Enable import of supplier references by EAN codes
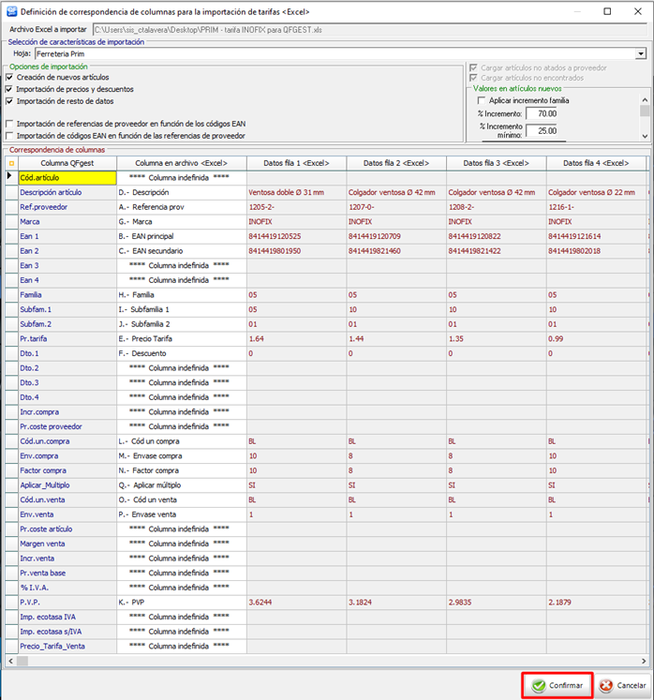The height and width of the screenshot is (700, 654). [x=9, y=124]
